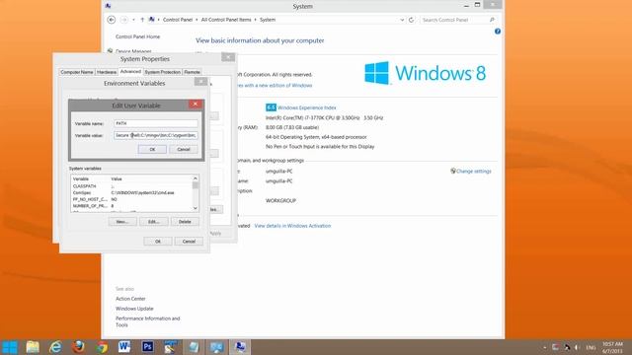Open the Windows Experience Index link
The image size is (632, 355).
(306, 107)
